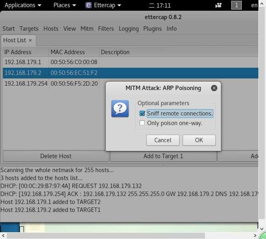Click Add to Target 1 button
Viewport: 266px width, 239px height.
tap(163, 156)
